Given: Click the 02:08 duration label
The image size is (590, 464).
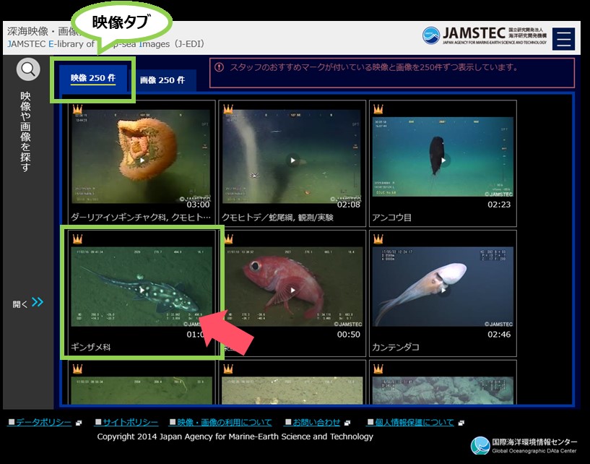Looking at the screenshot, I should click(x=349, y=205).
